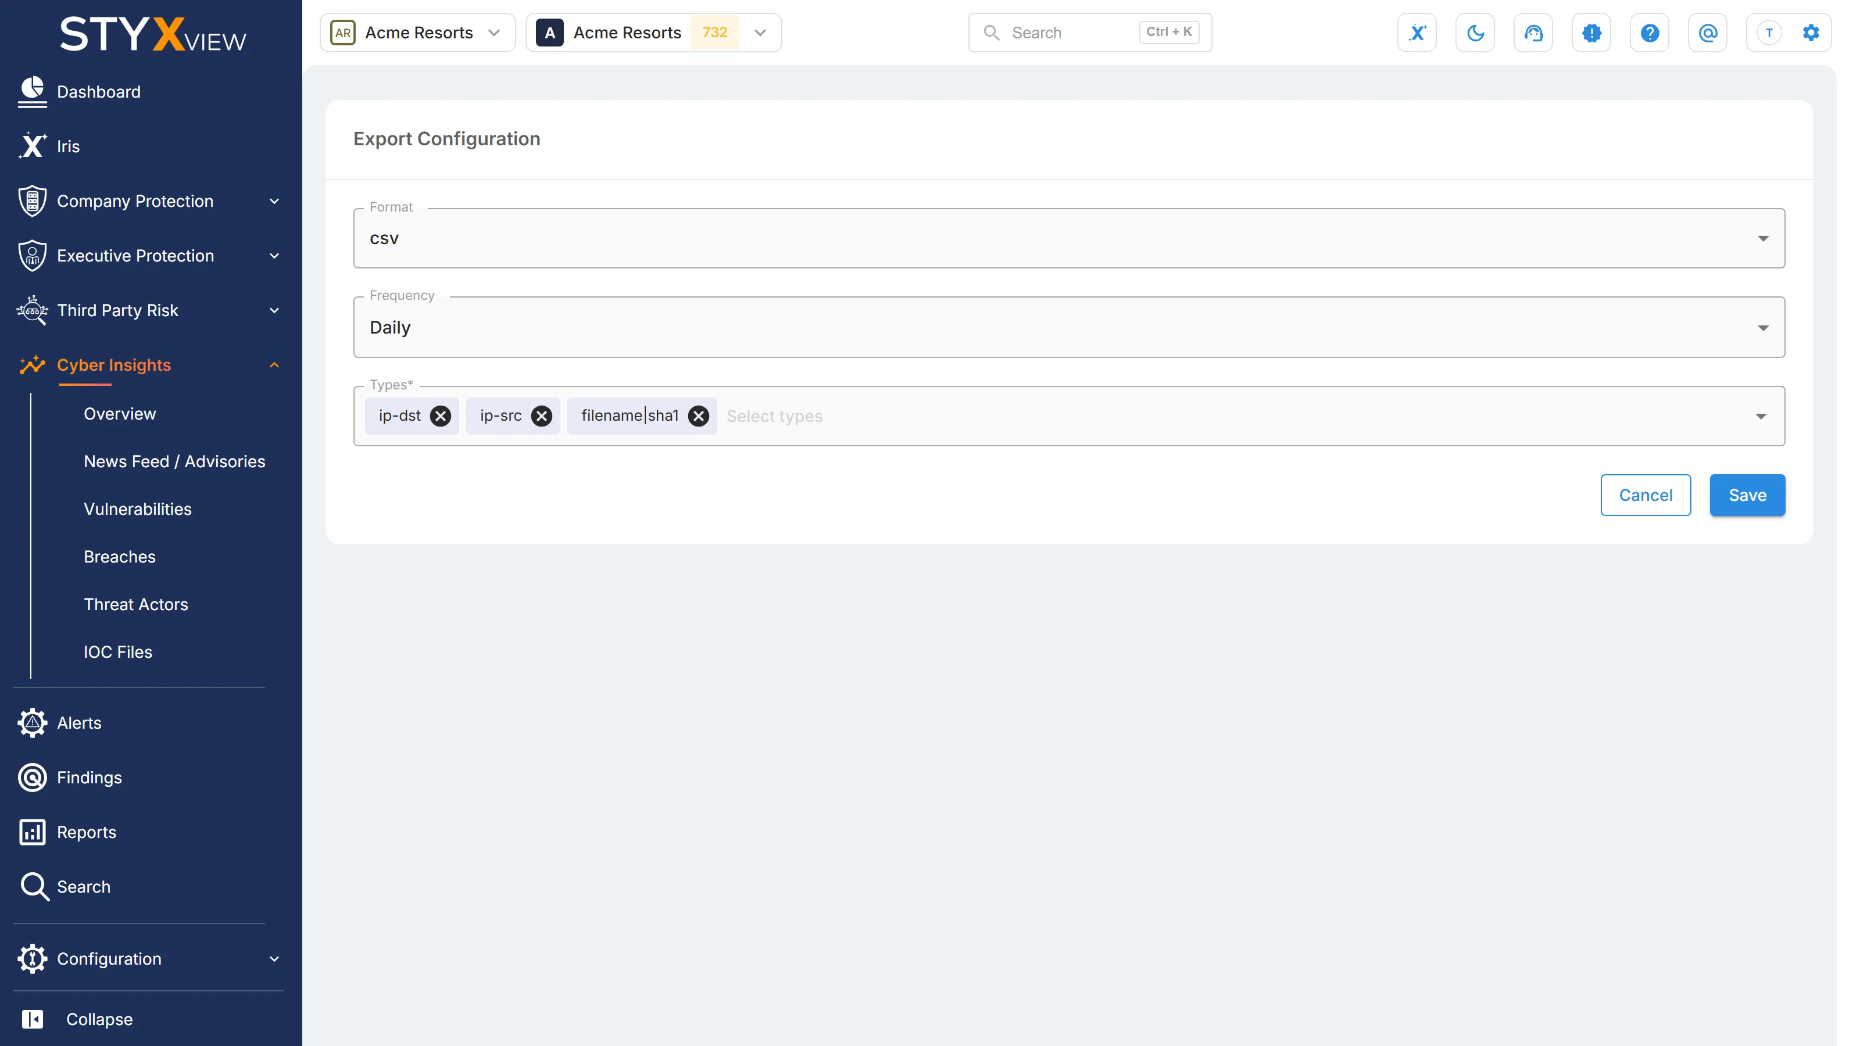The width and height of the screenshot is (1860, 1046).
Task: Click the Collapse sidebar arrow icon
Action: pos(32,1019)
